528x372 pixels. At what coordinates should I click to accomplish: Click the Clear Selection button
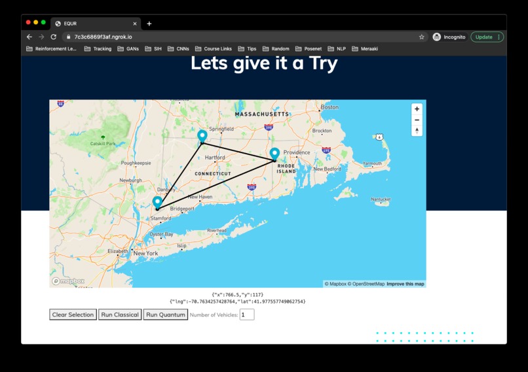[73, 314]
